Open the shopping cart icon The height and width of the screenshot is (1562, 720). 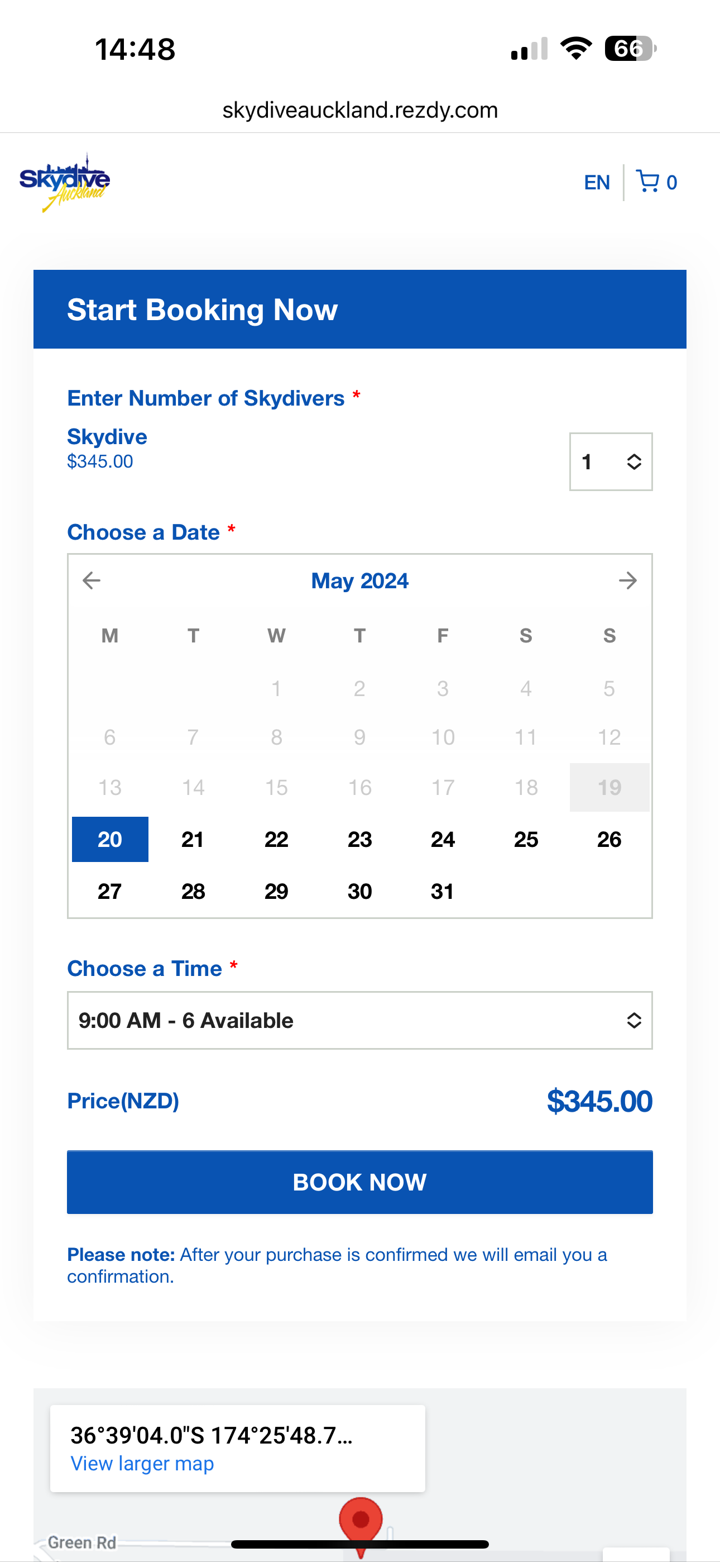coord(648,182)
